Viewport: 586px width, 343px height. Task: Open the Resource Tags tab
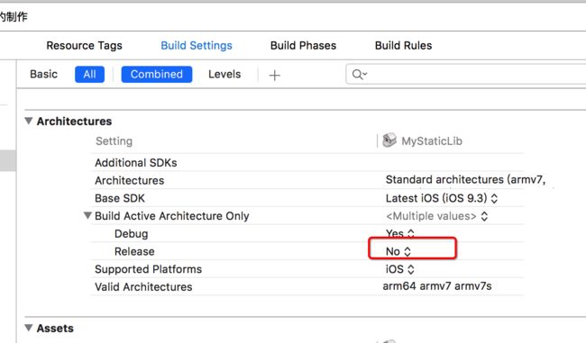coord(84,46)
